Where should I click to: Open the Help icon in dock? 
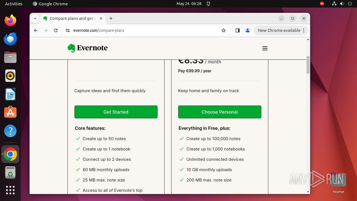10,131
